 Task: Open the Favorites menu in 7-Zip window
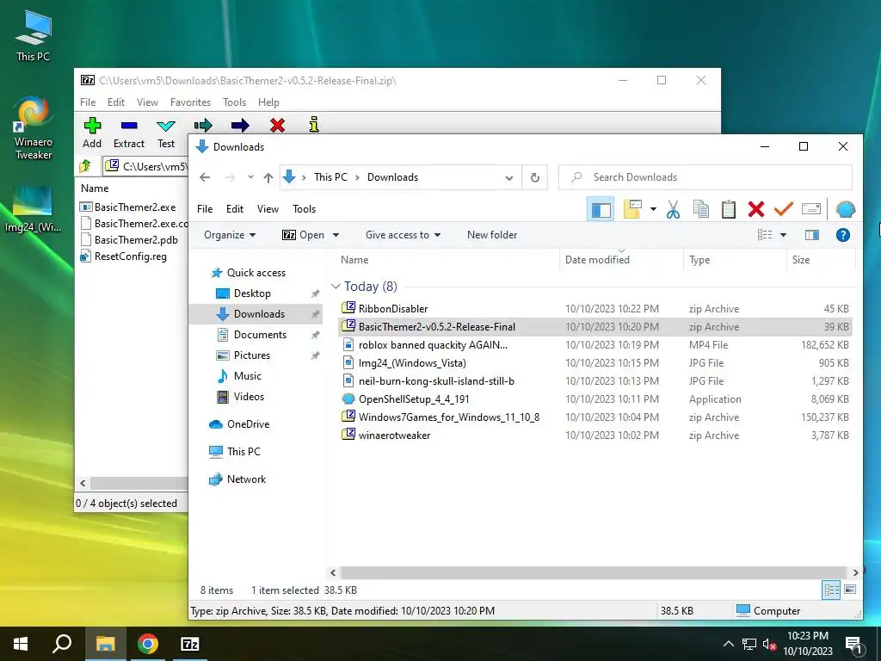190,102
